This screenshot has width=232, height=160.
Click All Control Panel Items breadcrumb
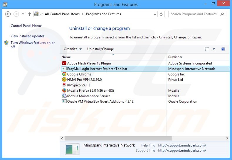(x=62, y=14)
